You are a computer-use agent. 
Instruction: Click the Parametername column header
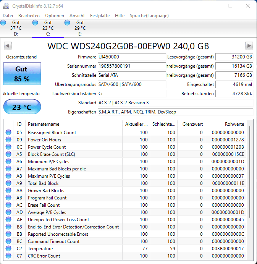[x=74, y=124]
